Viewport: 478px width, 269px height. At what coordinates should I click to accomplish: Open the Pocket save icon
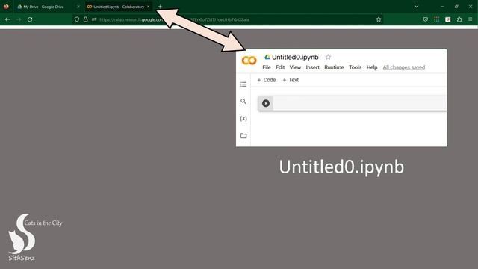click(426, 19)
